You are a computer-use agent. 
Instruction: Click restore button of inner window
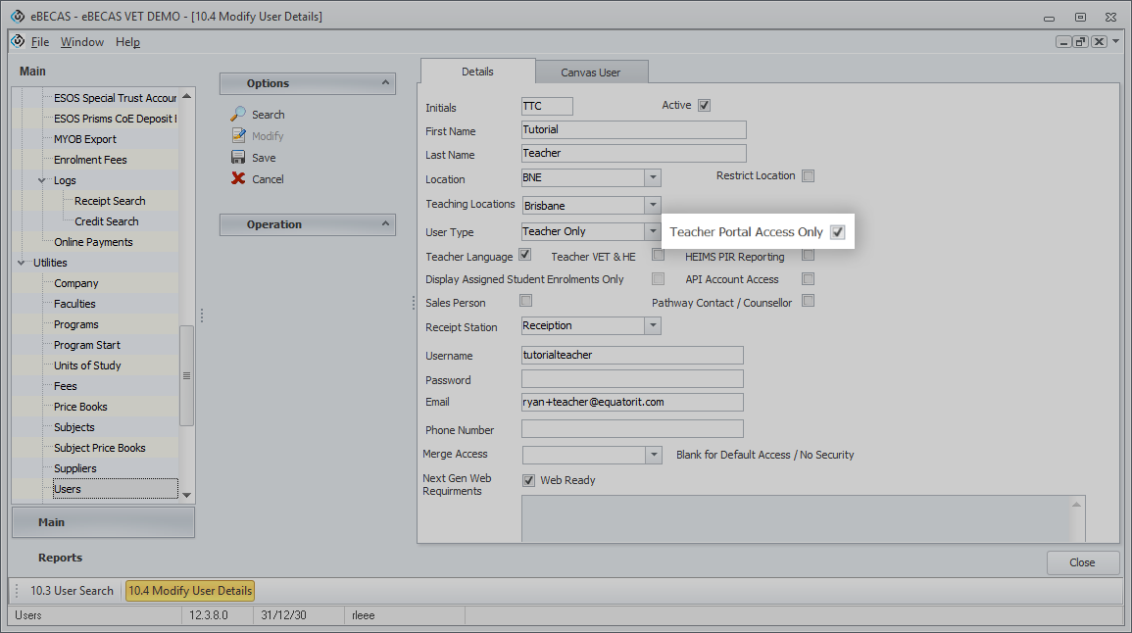[1081, 42]
